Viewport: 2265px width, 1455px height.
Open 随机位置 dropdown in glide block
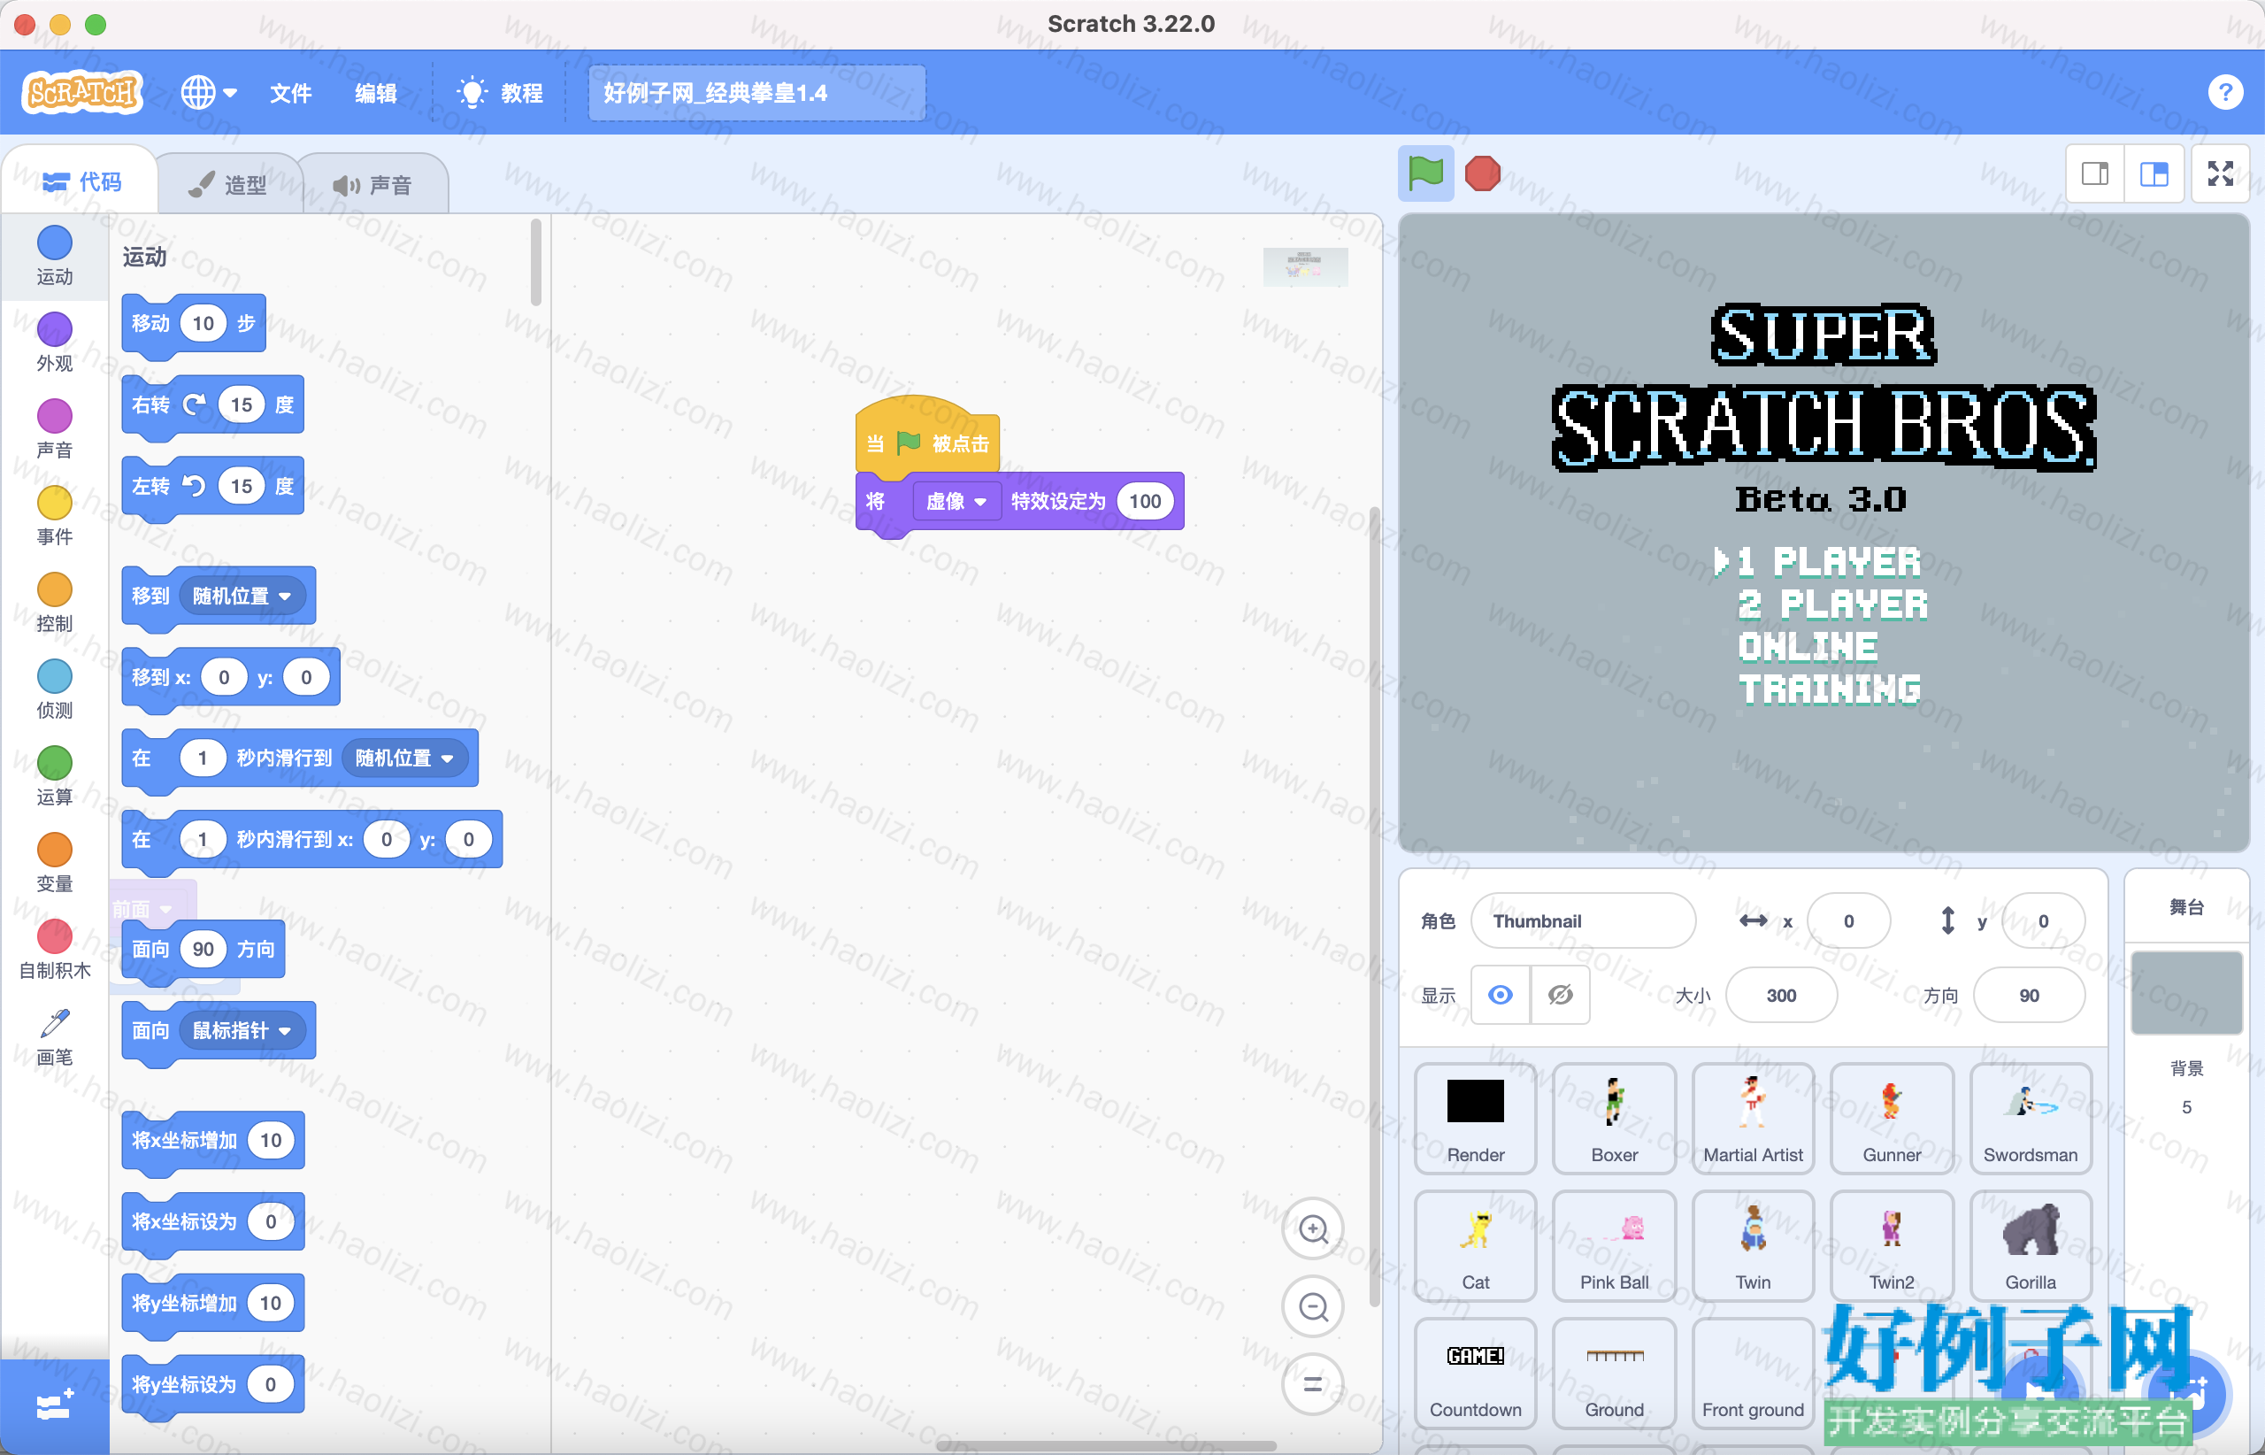pos(405,758)
